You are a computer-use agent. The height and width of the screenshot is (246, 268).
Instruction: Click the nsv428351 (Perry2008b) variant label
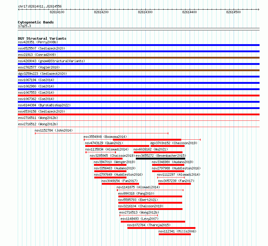[38, 42]
